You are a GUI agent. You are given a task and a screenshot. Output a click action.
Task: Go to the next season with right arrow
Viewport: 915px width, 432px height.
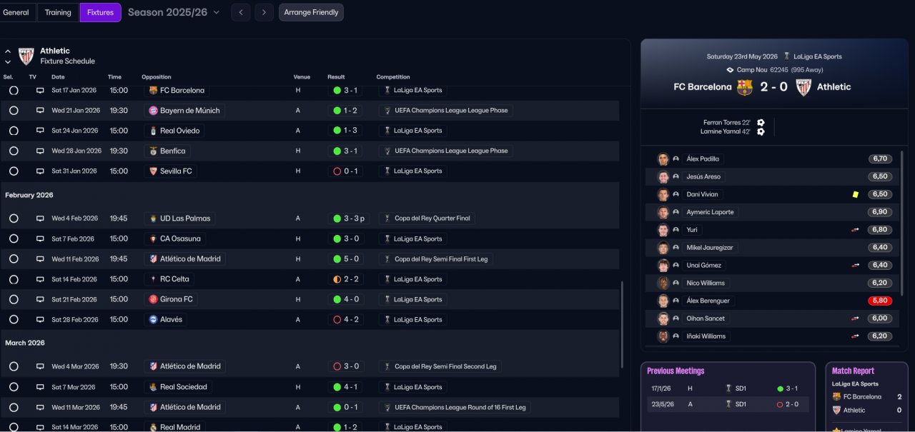[264, 12]
